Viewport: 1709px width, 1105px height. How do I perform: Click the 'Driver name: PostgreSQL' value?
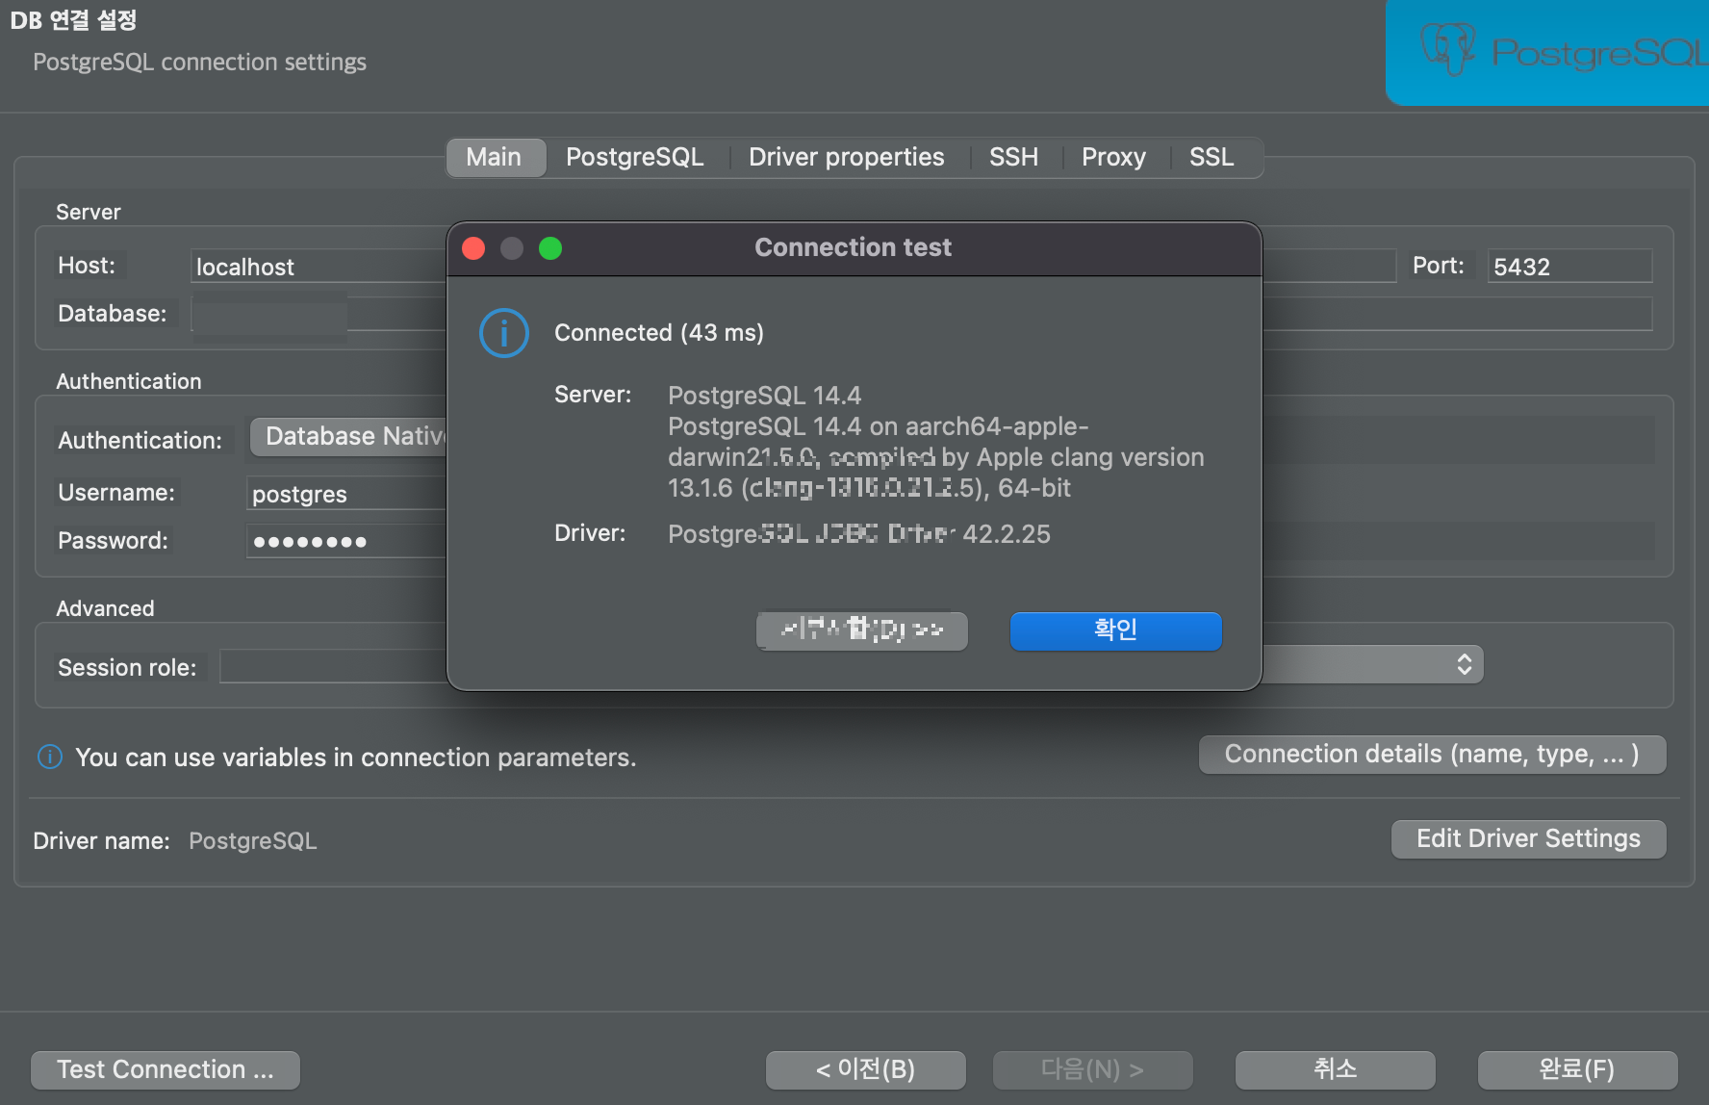[253, 841]
